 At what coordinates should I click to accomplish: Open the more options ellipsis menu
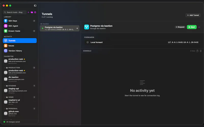(199, 27)
